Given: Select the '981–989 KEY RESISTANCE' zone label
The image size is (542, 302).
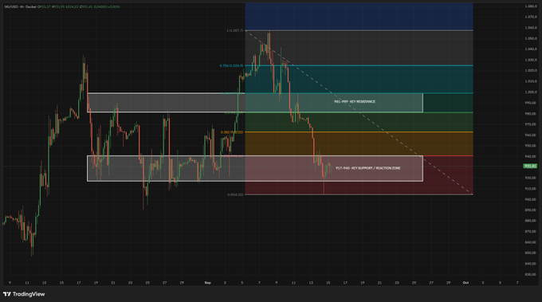Looking at the screenshot, I should tap(355, 101).
